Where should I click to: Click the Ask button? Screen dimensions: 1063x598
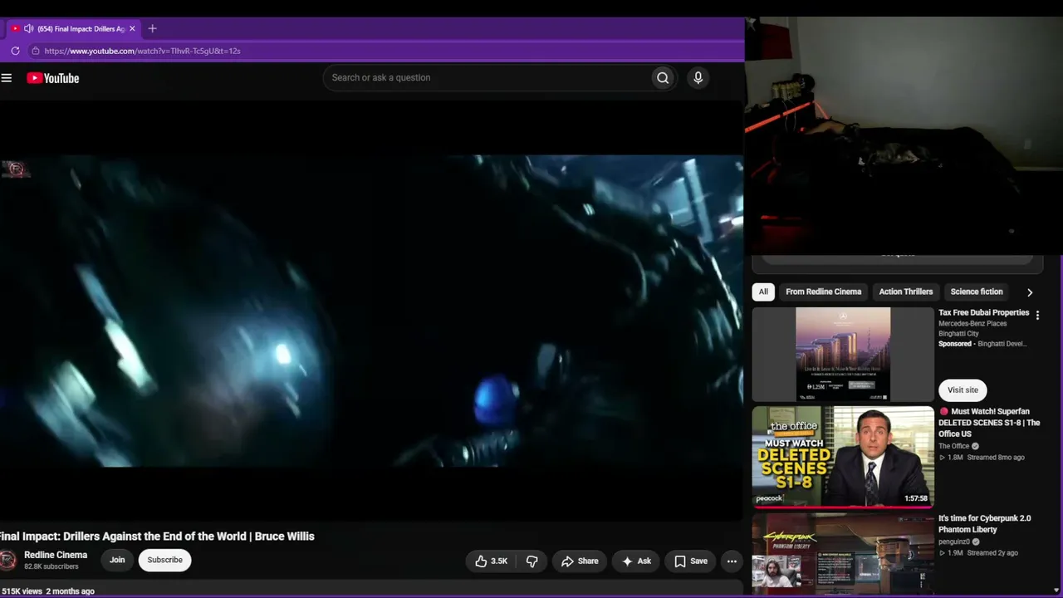tap(637, 561)
